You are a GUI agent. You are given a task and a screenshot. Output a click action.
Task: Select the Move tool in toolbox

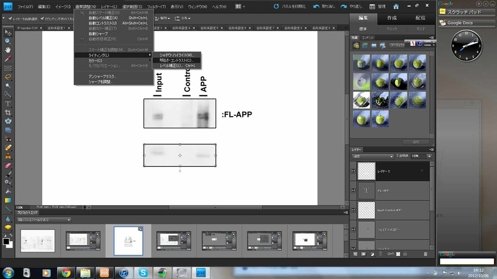[8, 33]
